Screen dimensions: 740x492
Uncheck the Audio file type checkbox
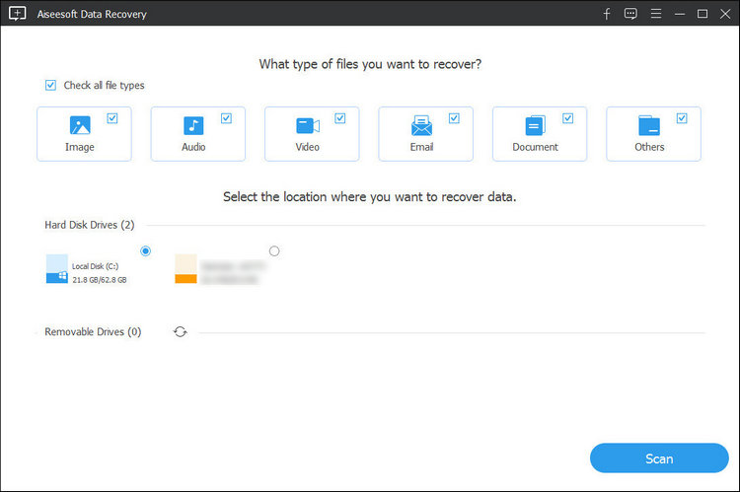[x=227, y=118]
